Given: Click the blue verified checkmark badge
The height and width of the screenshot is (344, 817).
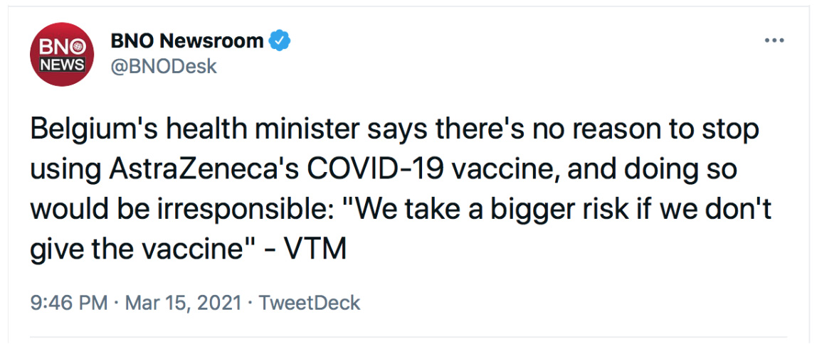Looking at the screenshot, I should coord(280,41).
